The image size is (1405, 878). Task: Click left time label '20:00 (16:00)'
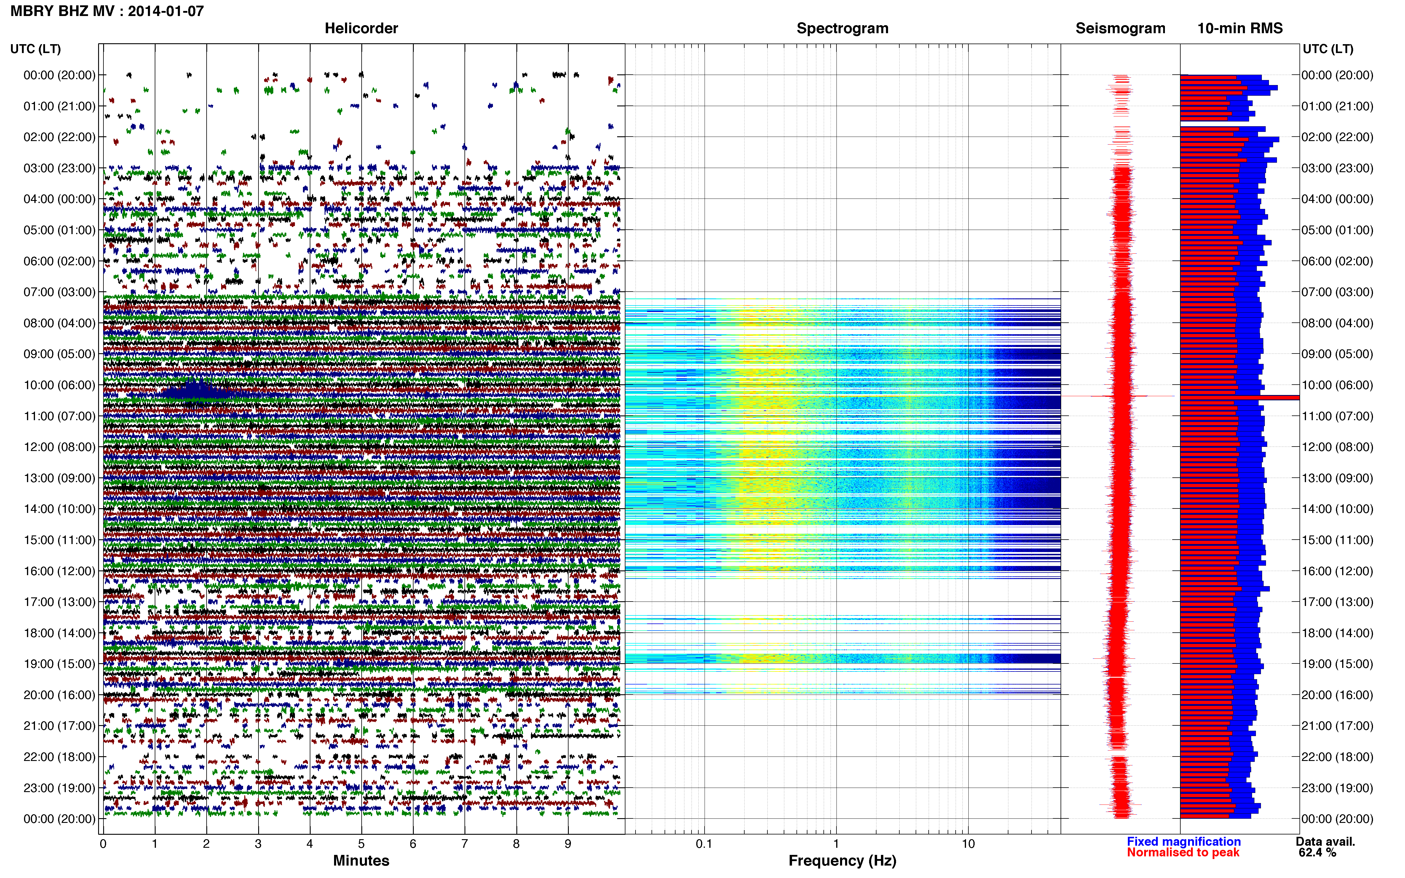point(59,695)
